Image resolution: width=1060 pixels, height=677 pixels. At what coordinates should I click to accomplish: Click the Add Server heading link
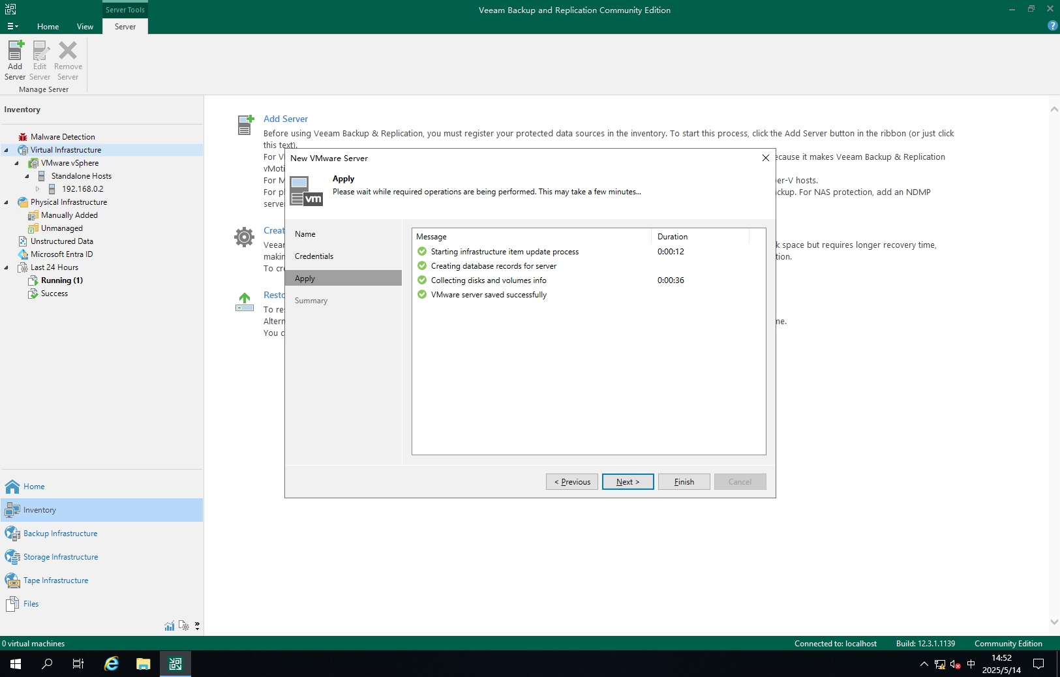click(285, 119)
